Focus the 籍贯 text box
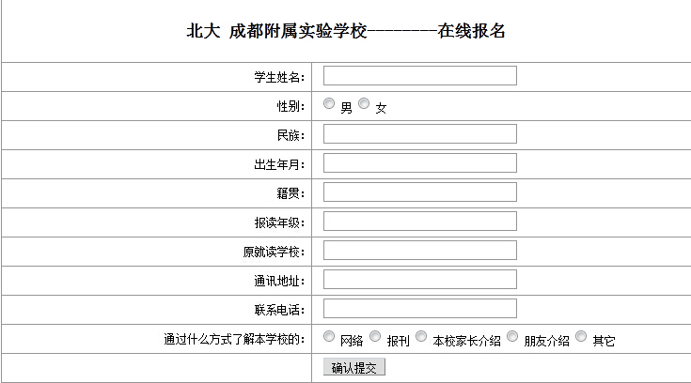This screenshot has width=691, height=383. point(419,192)
